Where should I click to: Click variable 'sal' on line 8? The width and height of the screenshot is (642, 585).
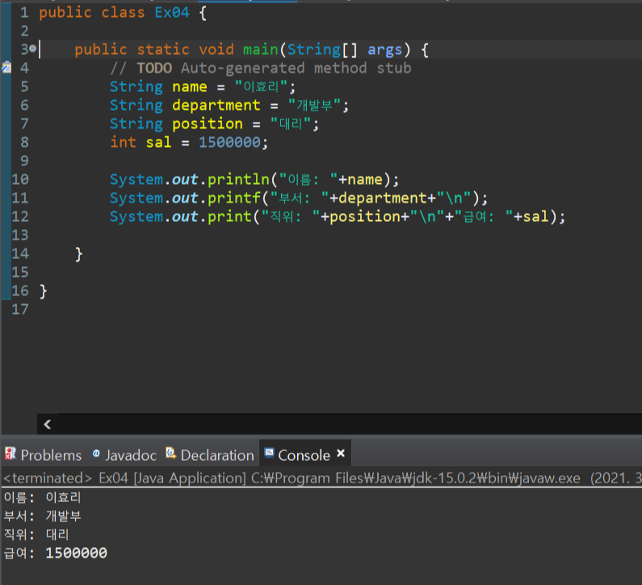(158, 142)
